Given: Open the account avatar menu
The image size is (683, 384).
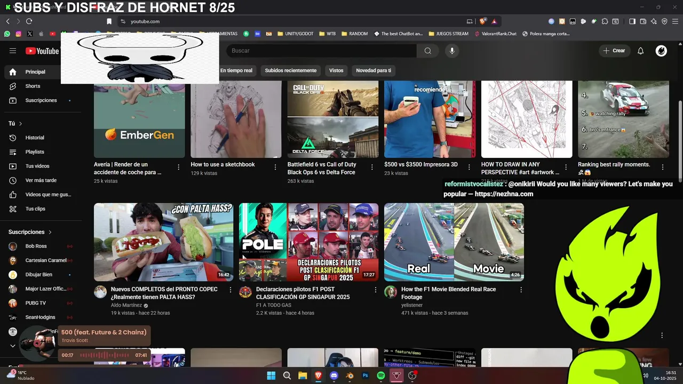Looking at the screenshot, I should (x=661, y=51).
